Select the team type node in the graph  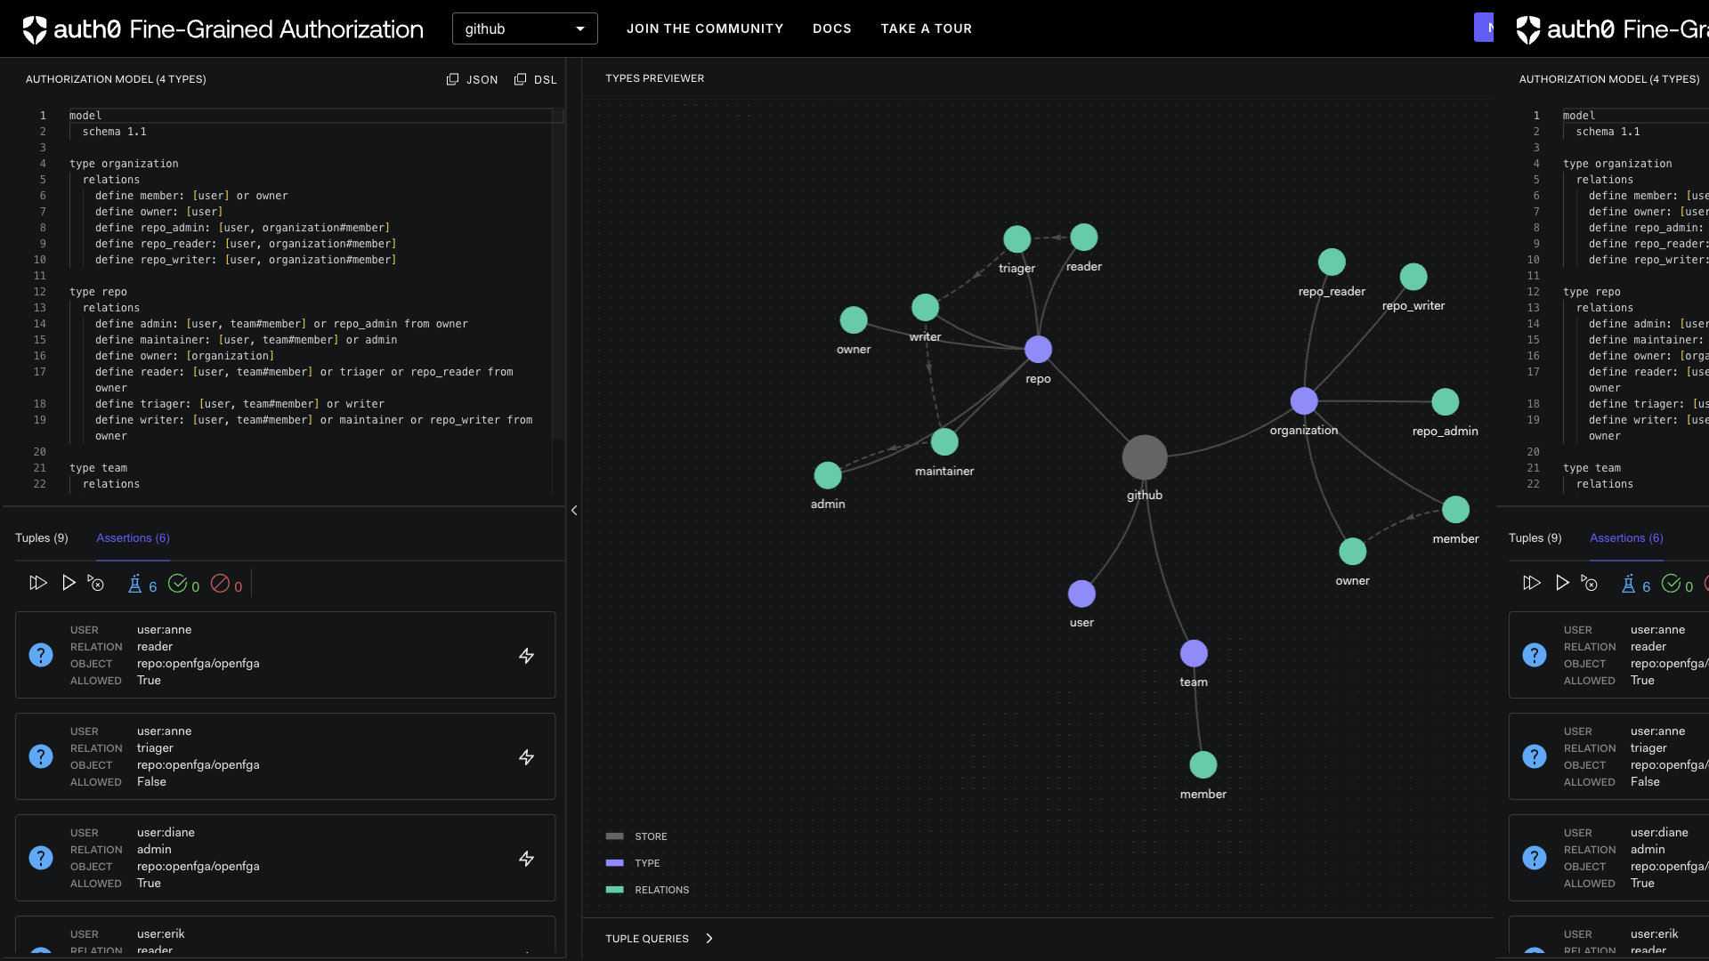(1194, 653)
